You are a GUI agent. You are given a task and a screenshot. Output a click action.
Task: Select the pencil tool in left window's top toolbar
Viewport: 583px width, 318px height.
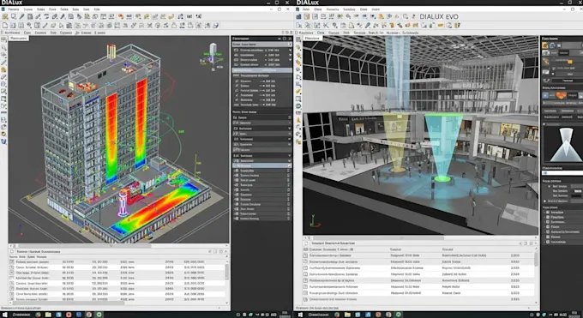tap(22, 17)
